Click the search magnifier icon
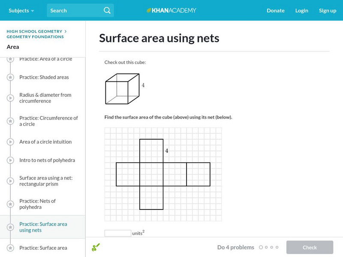Screen dimensions: 343x257 (x=107, y=10)
